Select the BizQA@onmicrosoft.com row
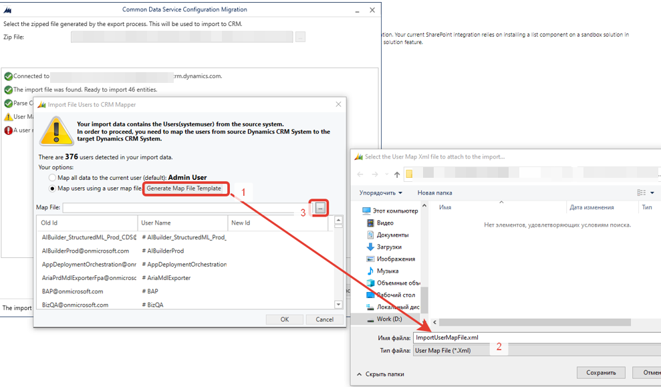 (x=184, y=305)
